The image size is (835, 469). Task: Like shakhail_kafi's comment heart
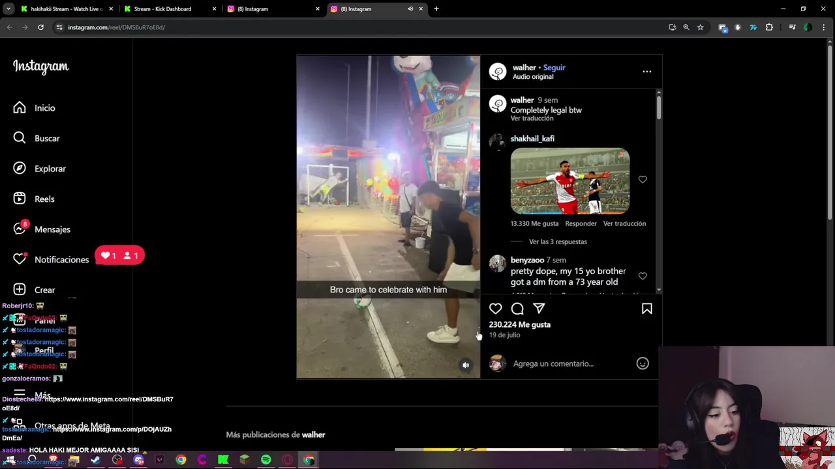pos(643,180)
